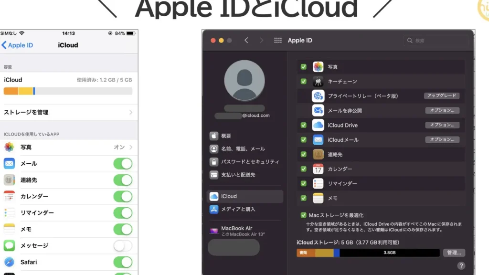Click the Photos icon on iPhone screen
Screen dimensions: 489x275
click(10, 147)
